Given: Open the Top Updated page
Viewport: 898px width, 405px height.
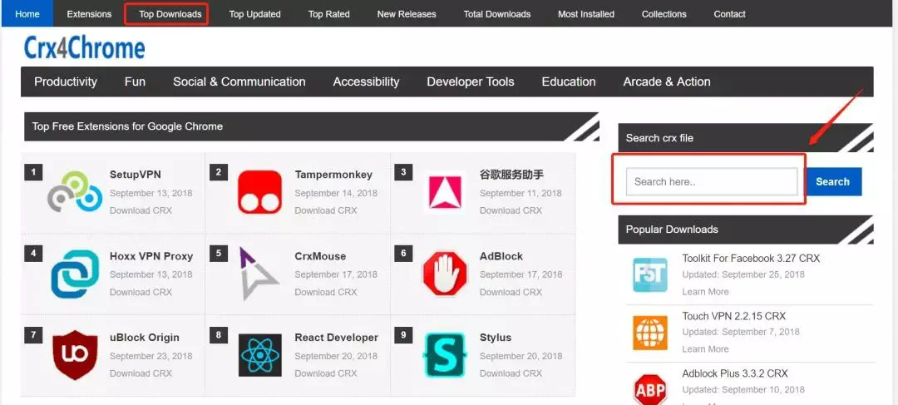Looking at the screenshot, I should (255, 14).
